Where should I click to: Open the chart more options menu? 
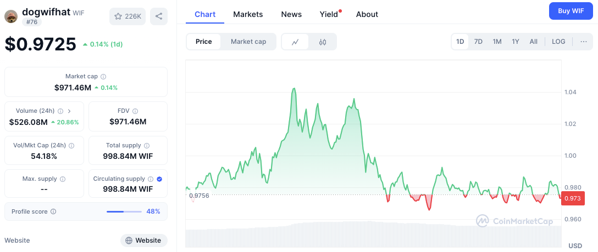pos(583,42)
